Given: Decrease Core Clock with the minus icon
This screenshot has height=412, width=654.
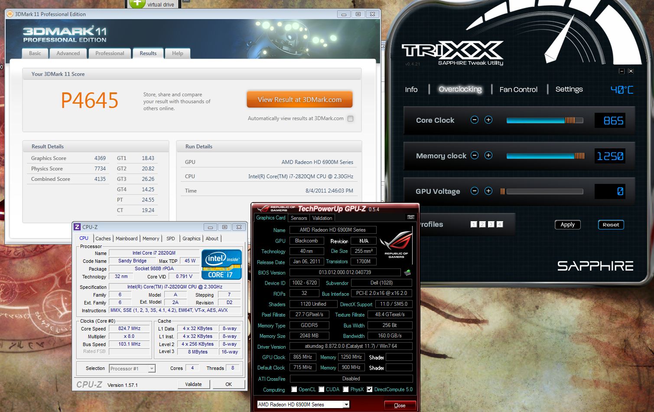Looking at the screenshot, I should 475,120.
